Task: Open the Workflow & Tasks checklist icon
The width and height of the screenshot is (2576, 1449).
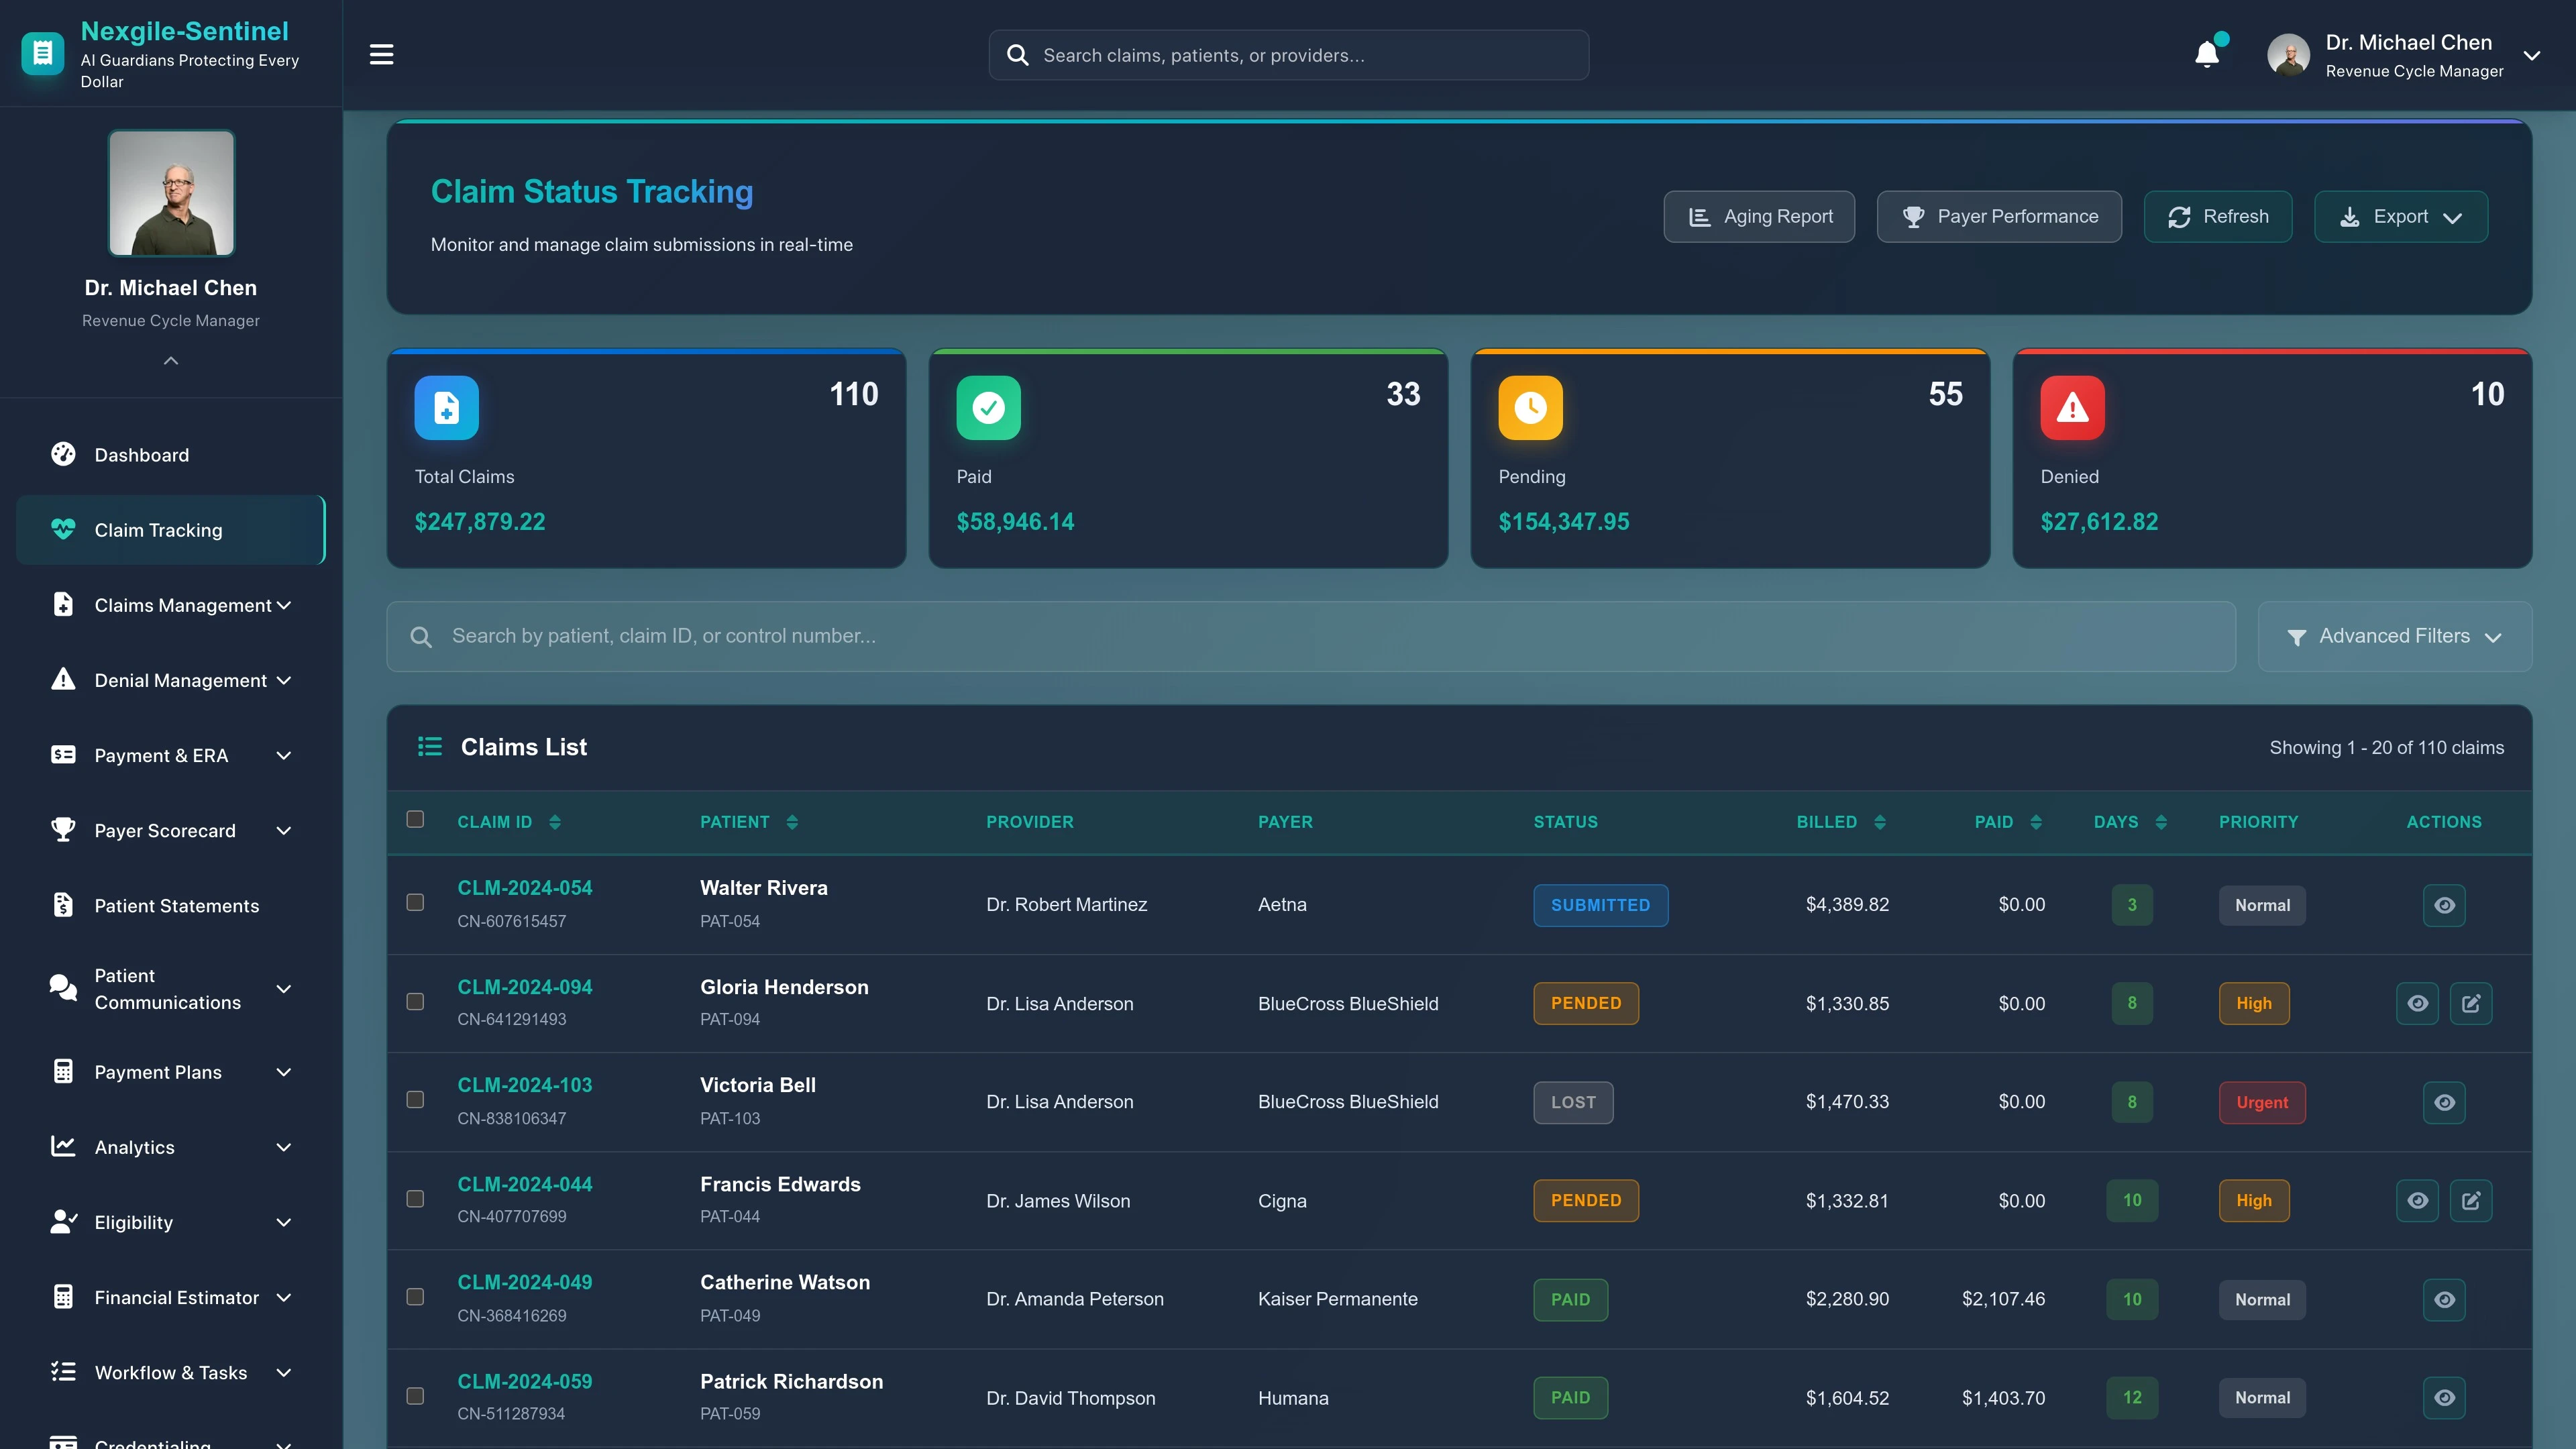Action: click(x=62, y=1372)
